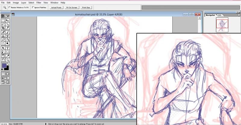Select the Paint Bucket tool
The height and width of the screenshot is (125, 241).
[x=8, y=40]
